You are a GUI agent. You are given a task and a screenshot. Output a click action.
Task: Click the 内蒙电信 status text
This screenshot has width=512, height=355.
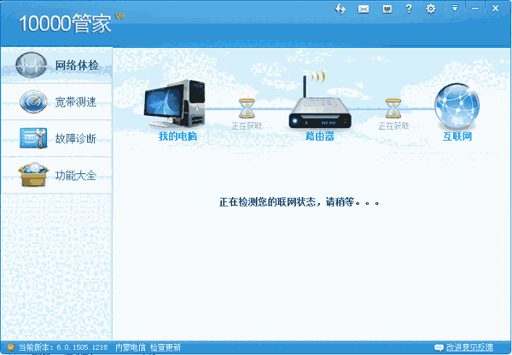pos(131,347)
